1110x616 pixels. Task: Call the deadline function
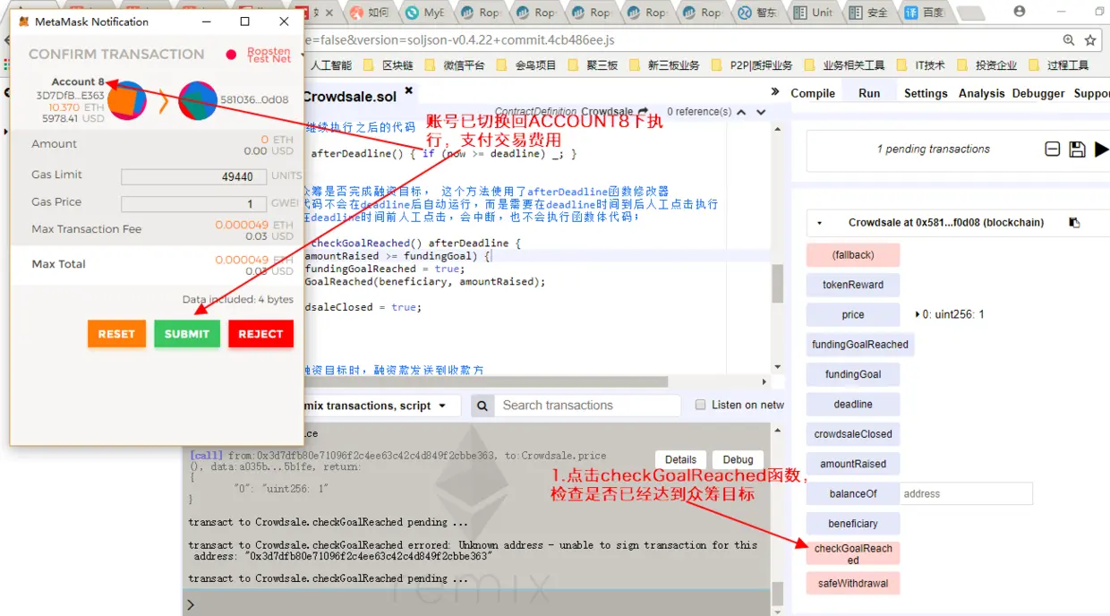pos(853,404)
